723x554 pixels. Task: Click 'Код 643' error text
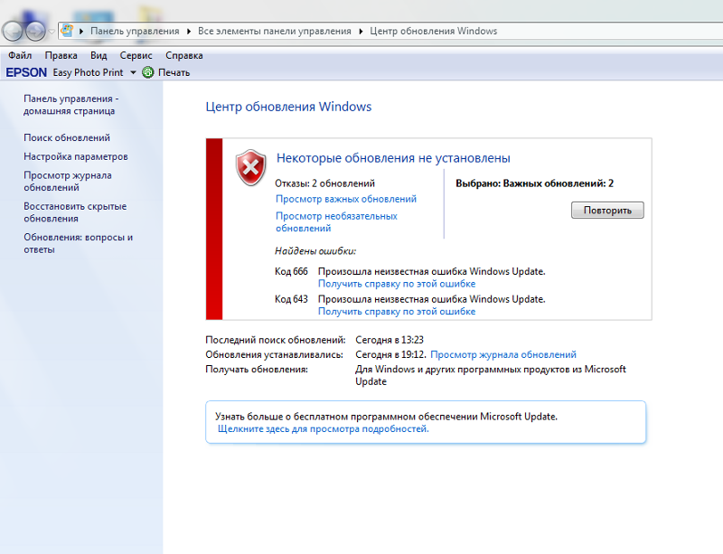[x=291, y=299]
